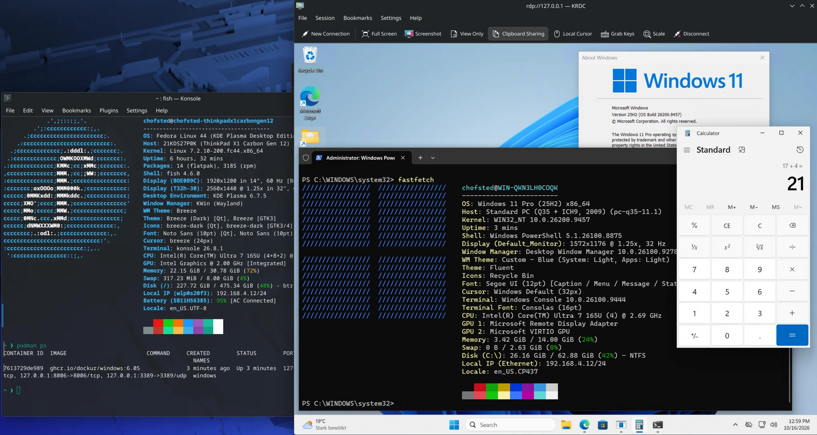Click KRDC New Connection toolbar button
The height and width of the screenshot is (435, 817).
(325, 34)
